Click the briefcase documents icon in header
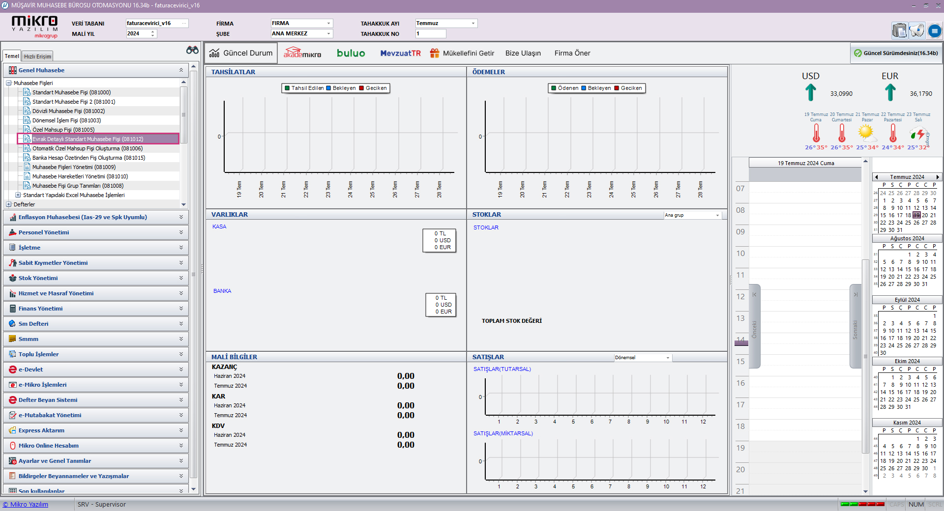Viewport: 944px width, 511px height. [899, 30]
